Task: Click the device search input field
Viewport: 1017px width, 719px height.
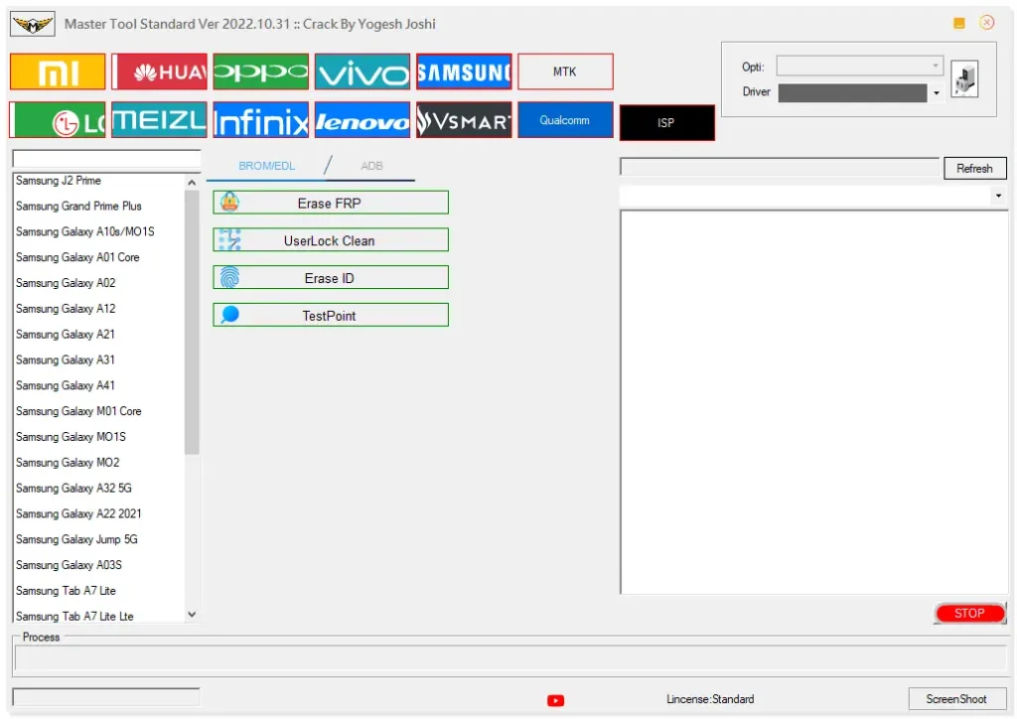Action: click(106, 159)
